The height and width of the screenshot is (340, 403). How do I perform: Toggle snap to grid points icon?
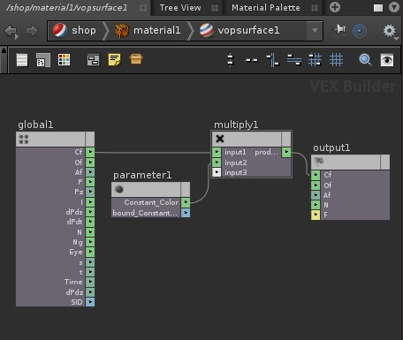315,60
